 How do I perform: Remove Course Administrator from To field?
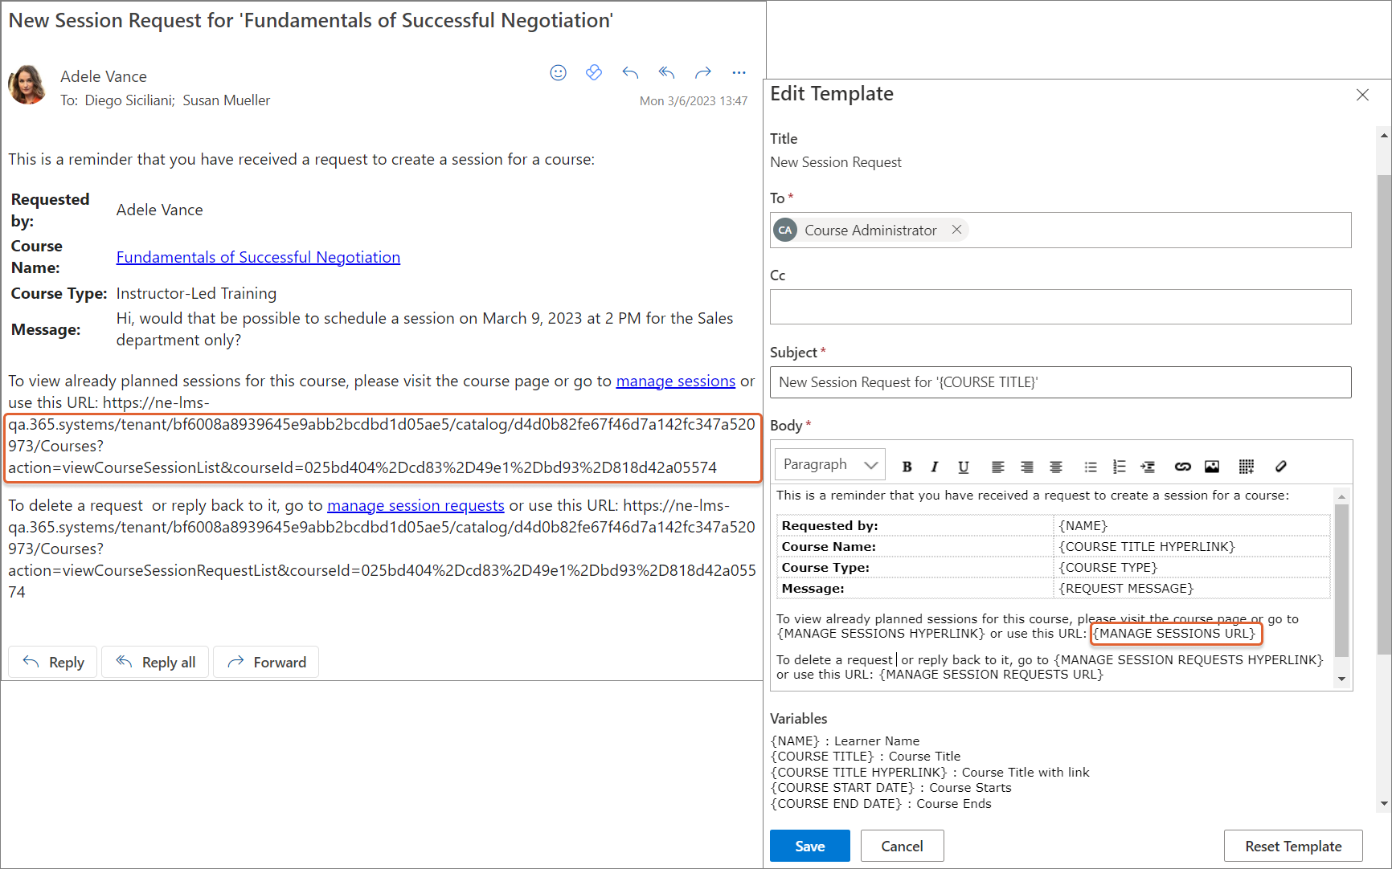[956, 230]
